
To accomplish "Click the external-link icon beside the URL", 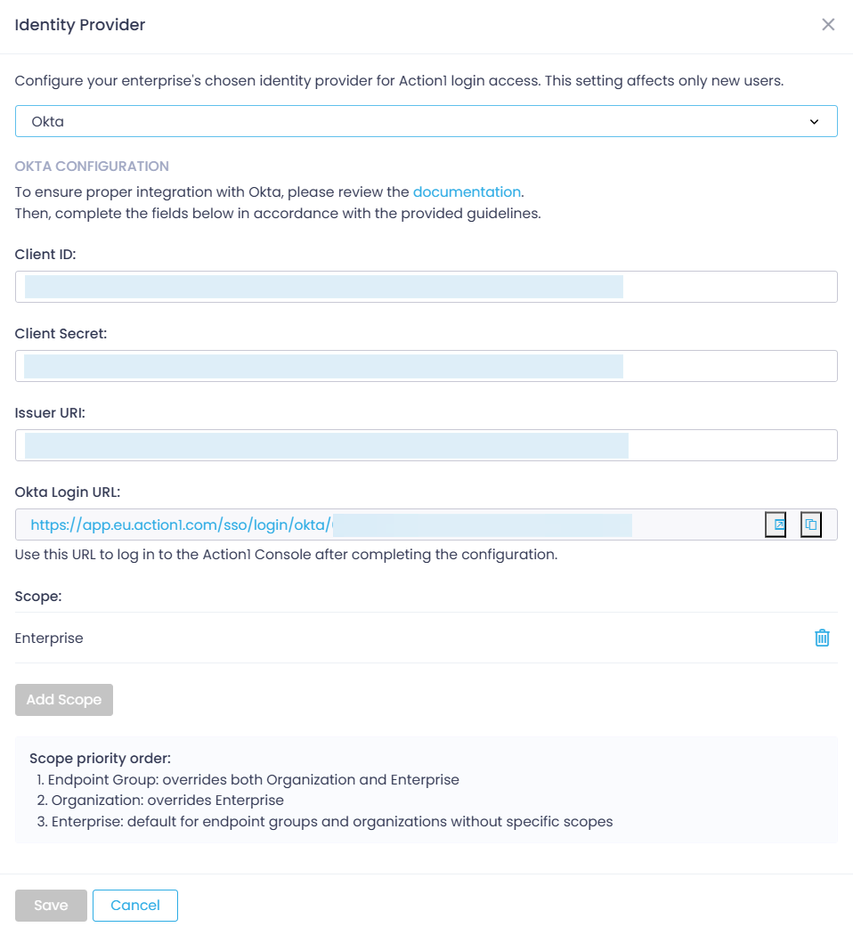I will [x=775, y=524].
